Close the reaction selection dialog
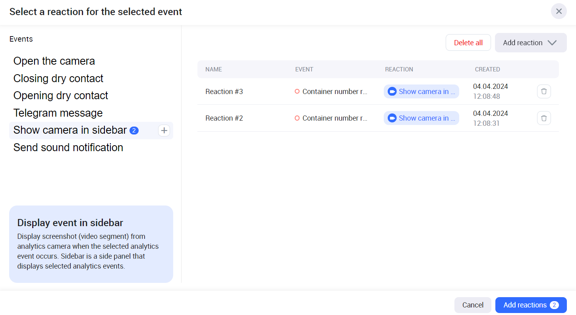 (559, 11)
